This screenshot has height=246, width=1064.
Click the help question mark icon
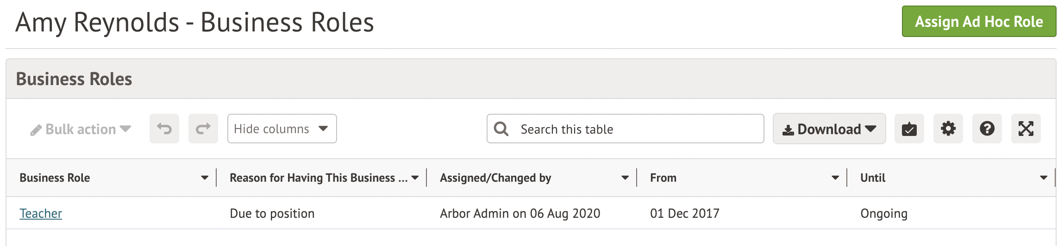point(987,129)
